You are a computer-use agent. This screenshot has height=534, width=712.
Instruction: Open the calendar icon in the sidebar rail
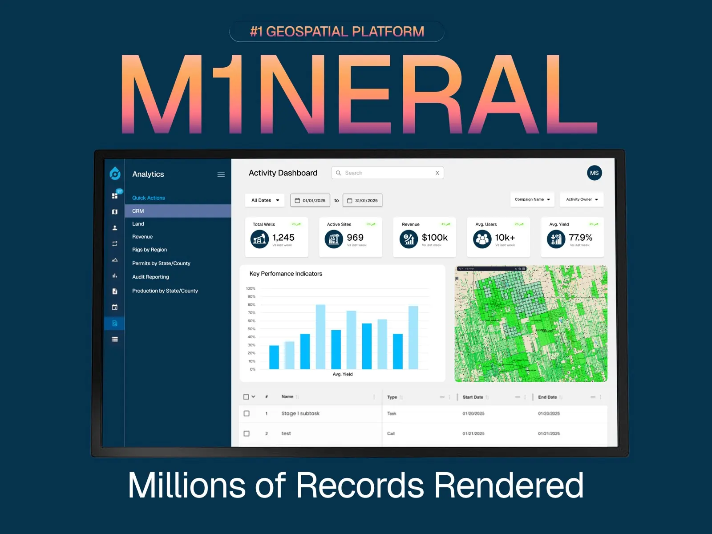115,307
